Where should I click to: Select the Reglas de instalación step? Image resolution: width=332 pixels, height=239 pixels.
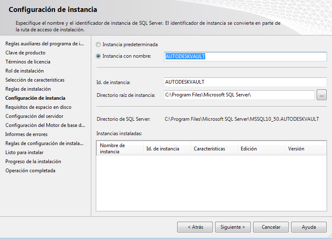pos(28,89)
